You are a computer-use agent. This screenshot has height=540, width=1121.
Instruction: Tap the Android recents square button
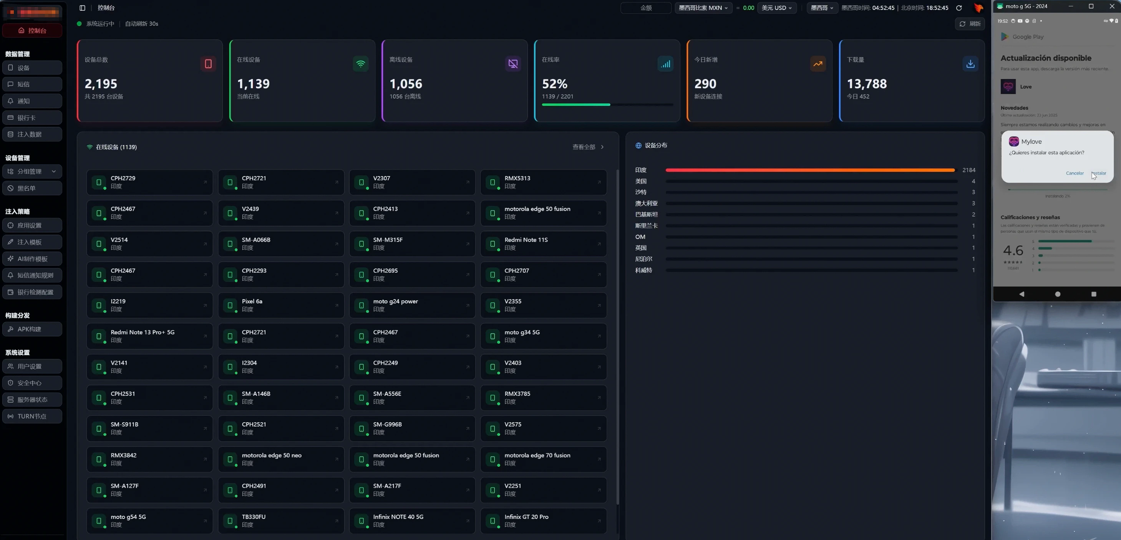click(1094, 294)
